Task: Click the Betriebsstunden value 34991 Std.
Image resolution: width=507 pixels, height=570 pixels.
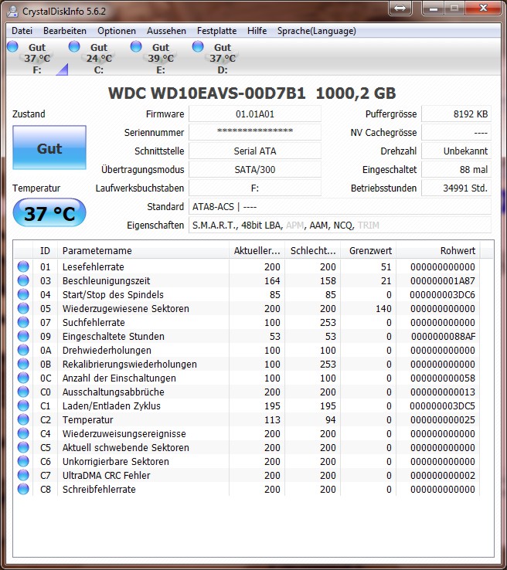Action: pos(456,188)
